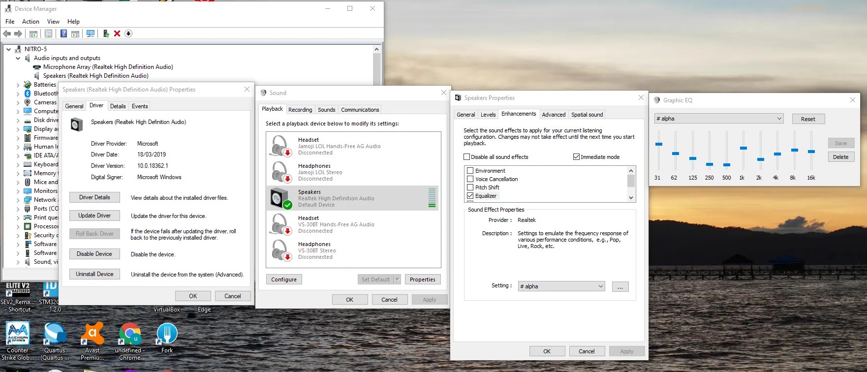Open the Action menu in Device Manager
The height and width of the screenshot is (372, 867).
pos(31,22)
